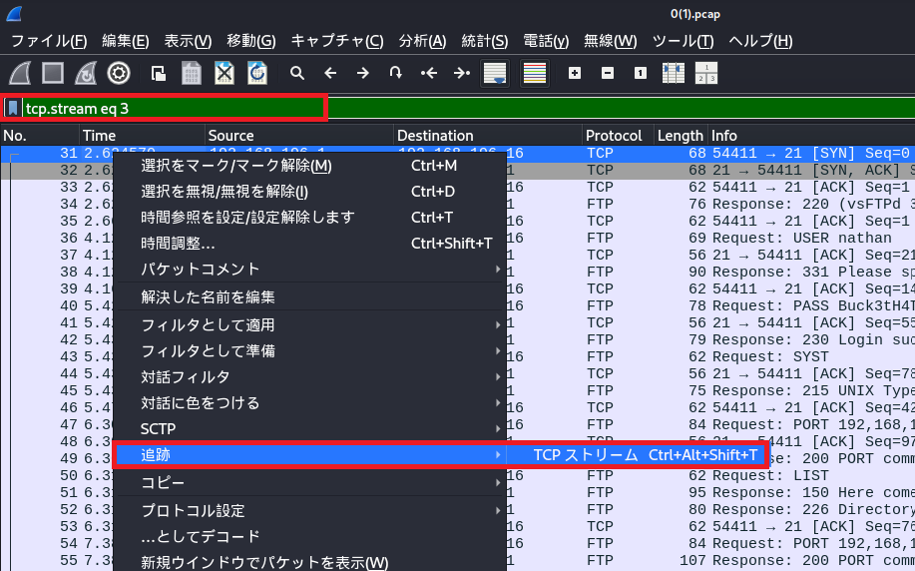The width and height of the screenshot is (915, 571).
Task: Click the reload capture file icon
Action: tap(257, 73)
